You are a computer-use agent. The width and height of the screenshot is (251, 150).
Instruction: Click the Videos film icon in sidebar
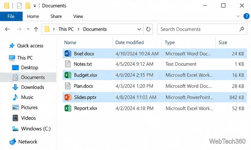(x=16, y=118)
